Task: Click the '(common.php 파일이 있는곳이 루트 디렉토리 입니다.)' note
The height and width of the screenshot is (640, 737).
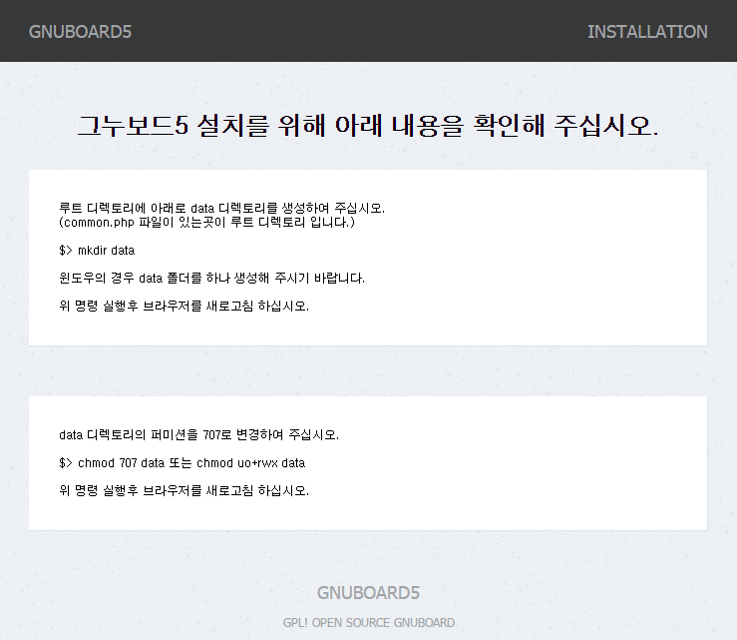Action: 206,222
